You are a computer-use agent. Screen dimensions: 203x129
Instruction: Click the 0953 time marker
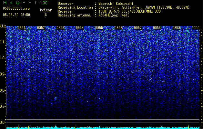click(60, 28)
